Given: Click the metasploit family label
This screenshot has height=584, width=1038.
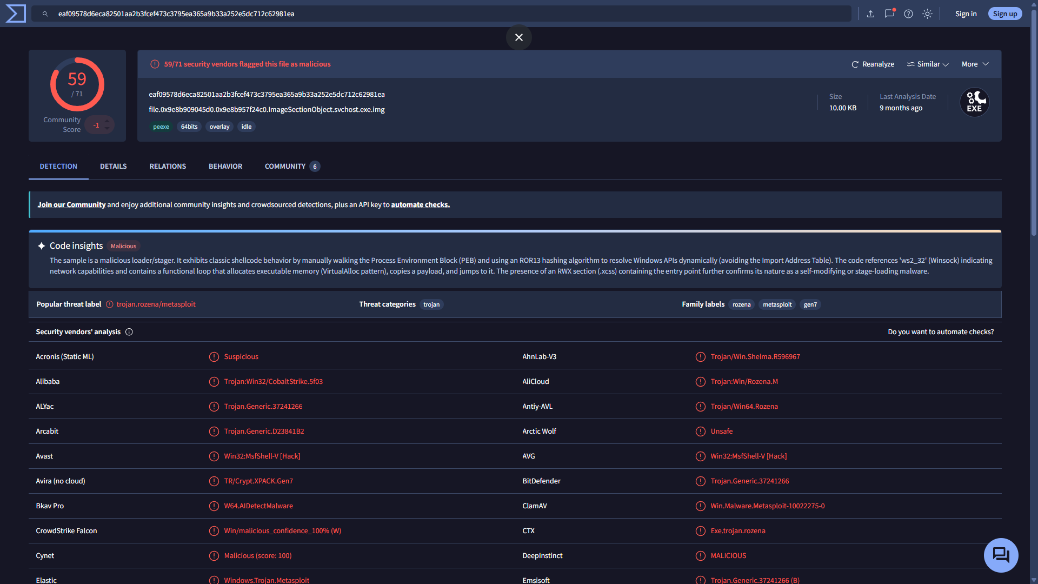Looking at the screenshot, I should 777,305.
